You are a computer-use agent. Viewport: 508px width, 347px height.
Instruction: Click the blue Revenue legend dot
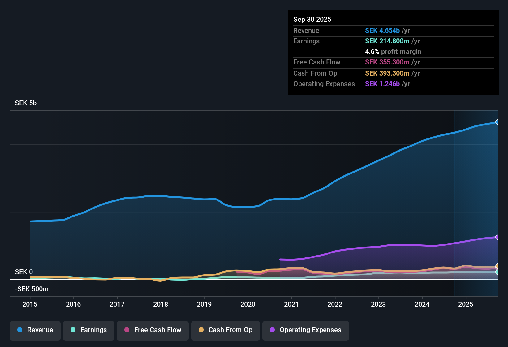point(20,330)
